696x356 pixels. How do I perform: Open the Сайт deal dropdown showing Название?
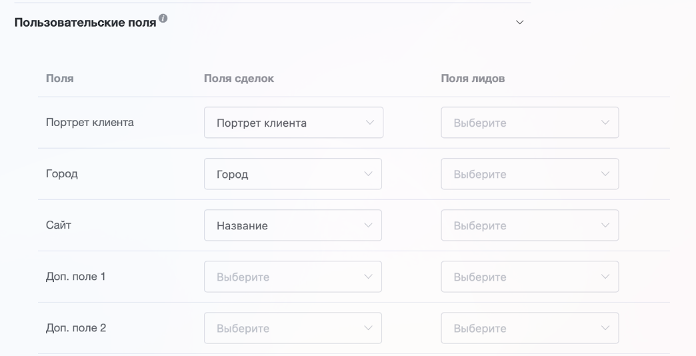(x=293, y=225)
